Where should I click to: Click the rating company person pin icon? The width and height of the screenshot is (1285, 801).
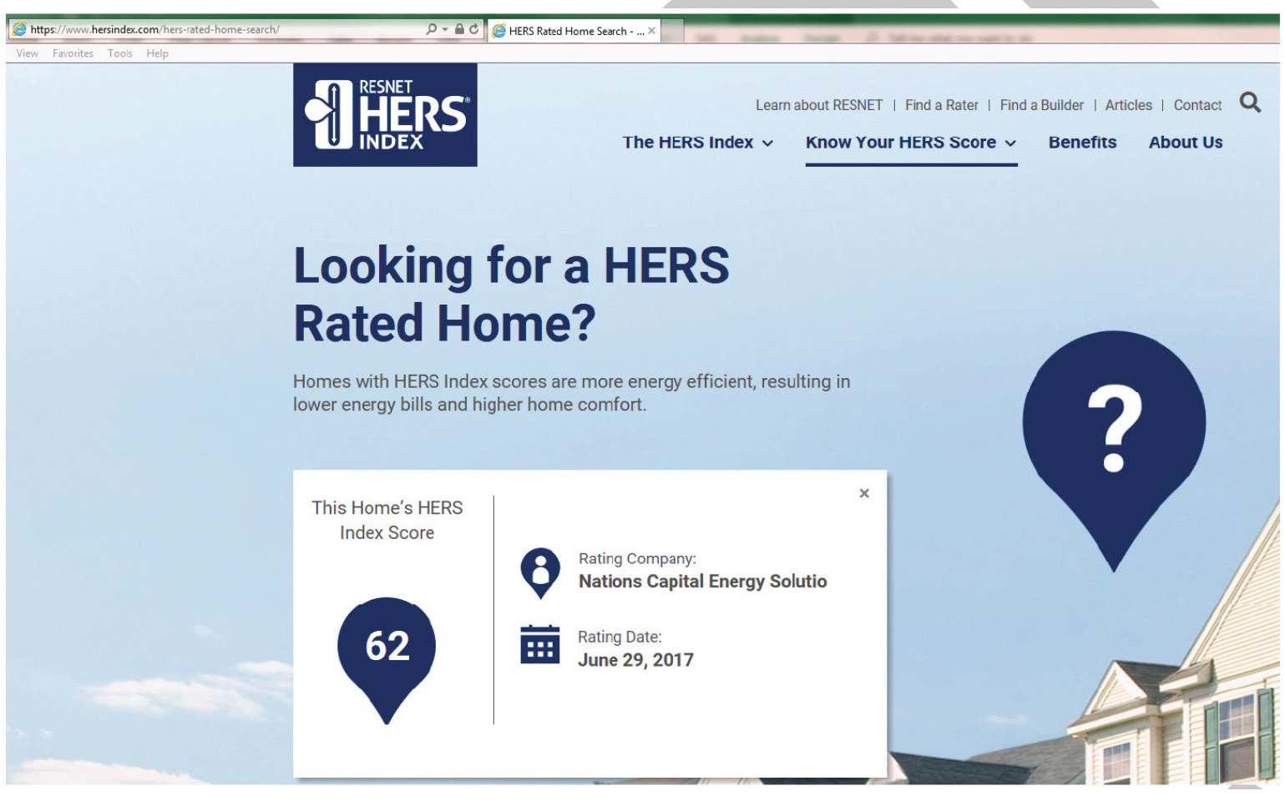coord(540,572)
